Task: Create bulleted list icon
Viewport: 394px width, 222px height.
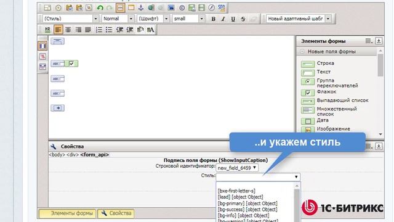Action: point(109,30)
